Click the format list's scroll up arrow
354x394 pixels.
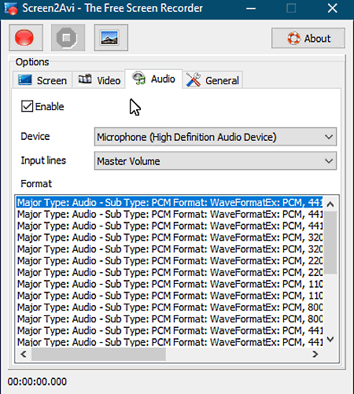click(x=330, y=204)
